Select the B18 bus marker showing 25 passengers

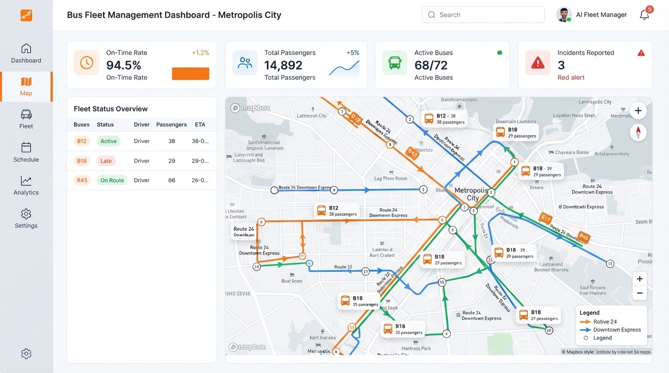tap(403, 329)
